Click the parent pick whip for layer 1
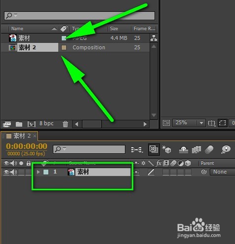Viewport: 235px width, 244px height. [204, 172]
